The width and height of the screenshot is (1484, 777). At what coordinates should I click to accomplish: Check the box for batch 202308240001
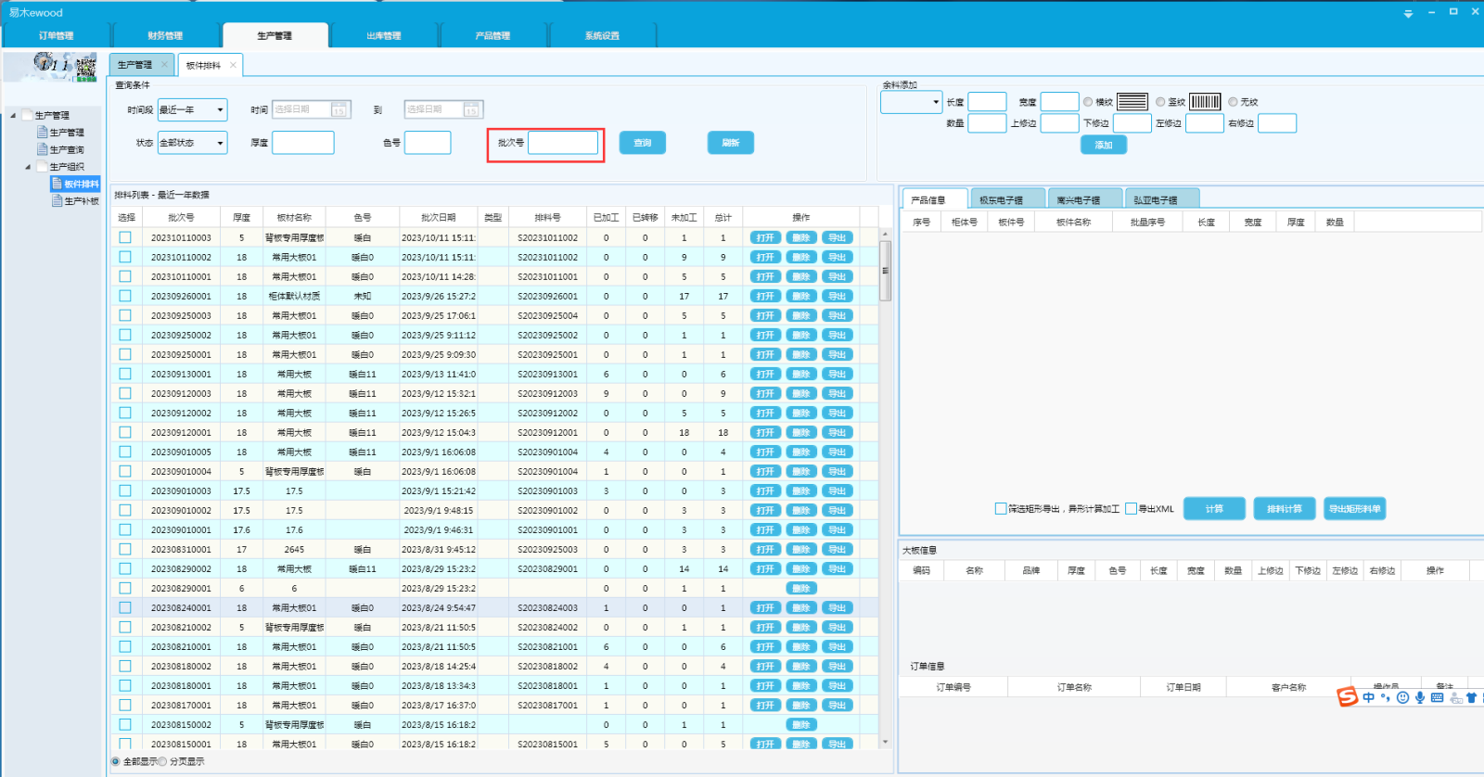point(125,607)
